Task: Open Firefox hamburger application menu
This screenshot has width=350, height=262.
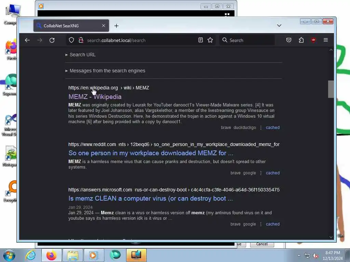Action: tap(326, 40)
